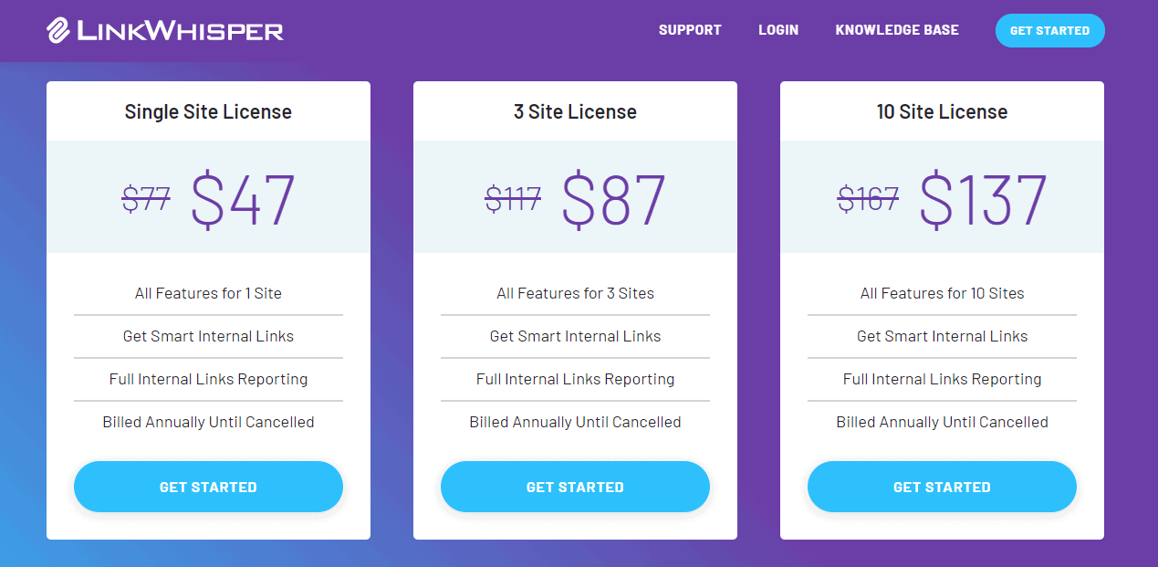Click the $47 price

click(243, 199)
